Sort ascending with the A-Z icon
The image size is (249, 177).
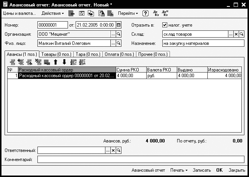[73, 62]
